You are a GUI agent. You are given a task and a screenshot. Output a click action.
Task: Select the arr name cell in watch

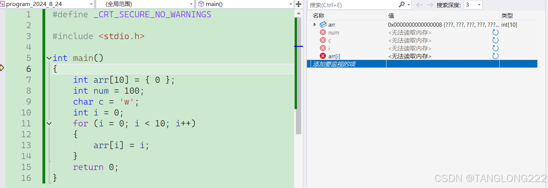[x=332, y=24]
